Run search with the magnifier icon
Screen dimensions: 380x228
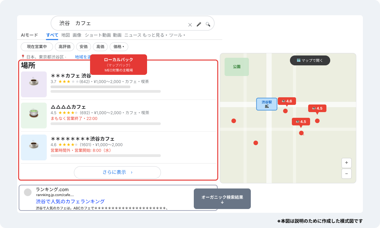coord(208,24)
